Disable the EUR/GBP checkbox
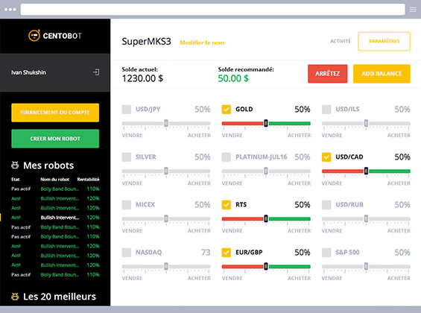Image resolution: width=421 pixels, height=313 pixels. pyautogui.click(x=227, y=253)
